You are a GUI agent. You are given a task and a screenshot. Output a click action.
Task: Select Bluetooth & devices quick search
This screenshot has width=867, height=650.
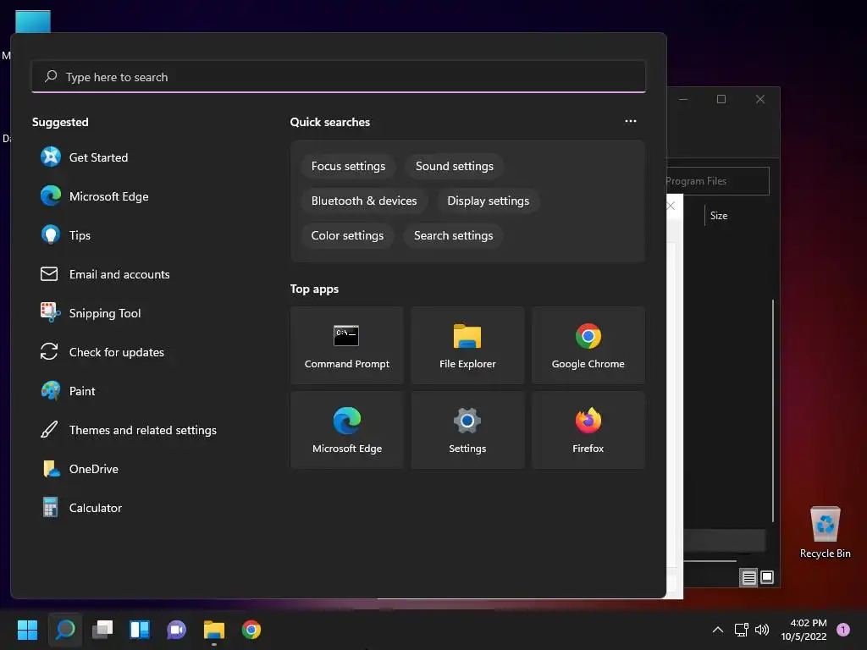point(364,201)
